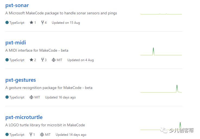Click the fork icon for pxt-sonar
Screen dimensions: 200x139
(x=43, y=23)
